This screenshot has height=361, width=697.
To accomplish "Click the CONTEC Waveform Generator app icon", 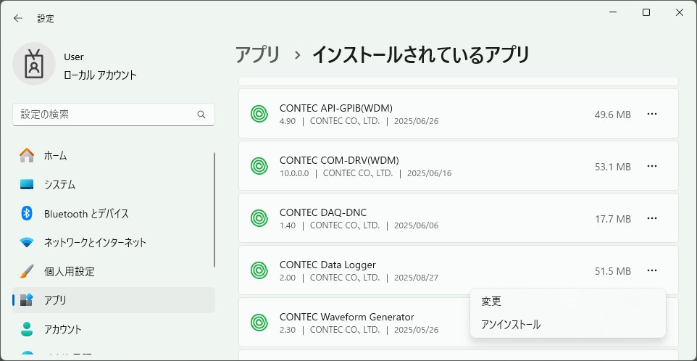I will (259, 323).
